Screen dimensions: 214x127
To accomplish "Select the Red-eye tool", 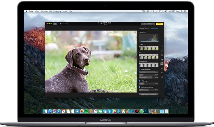I will pyautogui.click(x=162, y=73).
